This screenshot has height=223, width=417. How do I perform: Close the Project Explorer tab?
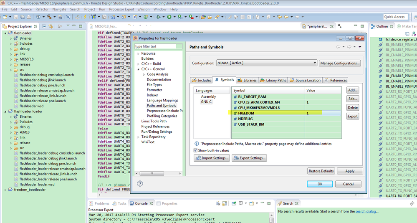(35, 26)
